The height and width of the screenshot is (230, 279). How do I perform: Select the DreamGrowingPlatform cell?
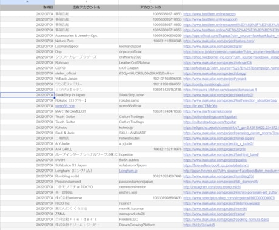(x=150, y=225)
